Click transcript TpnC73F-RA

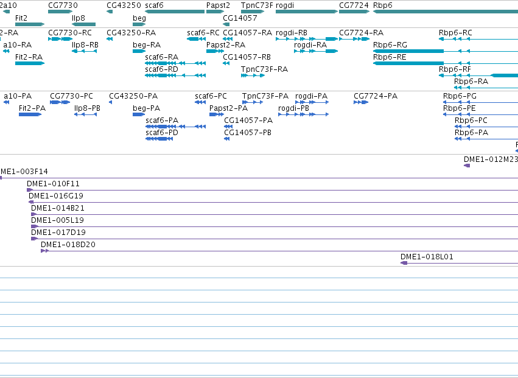tap(253, 75)
